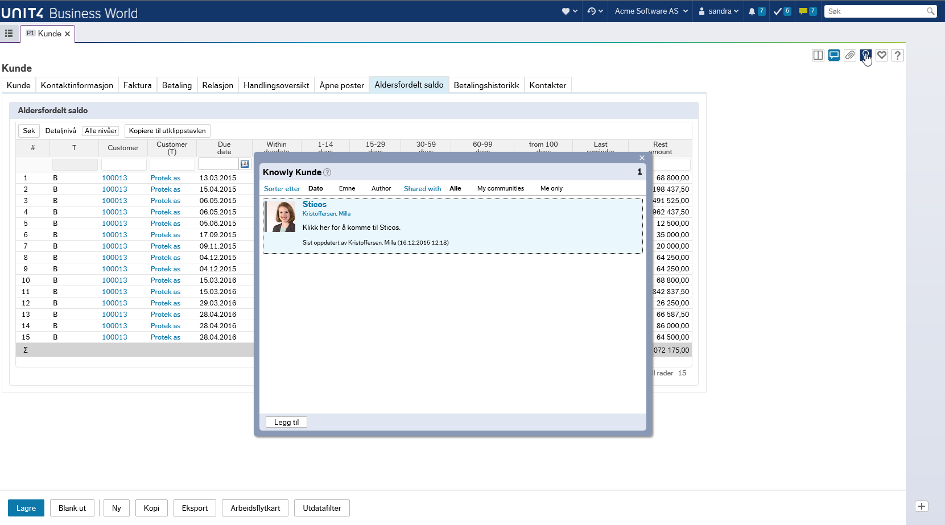945x525 pixels.
Task: Switch to Handlingsoversikt tab
Action: [277, 85]
